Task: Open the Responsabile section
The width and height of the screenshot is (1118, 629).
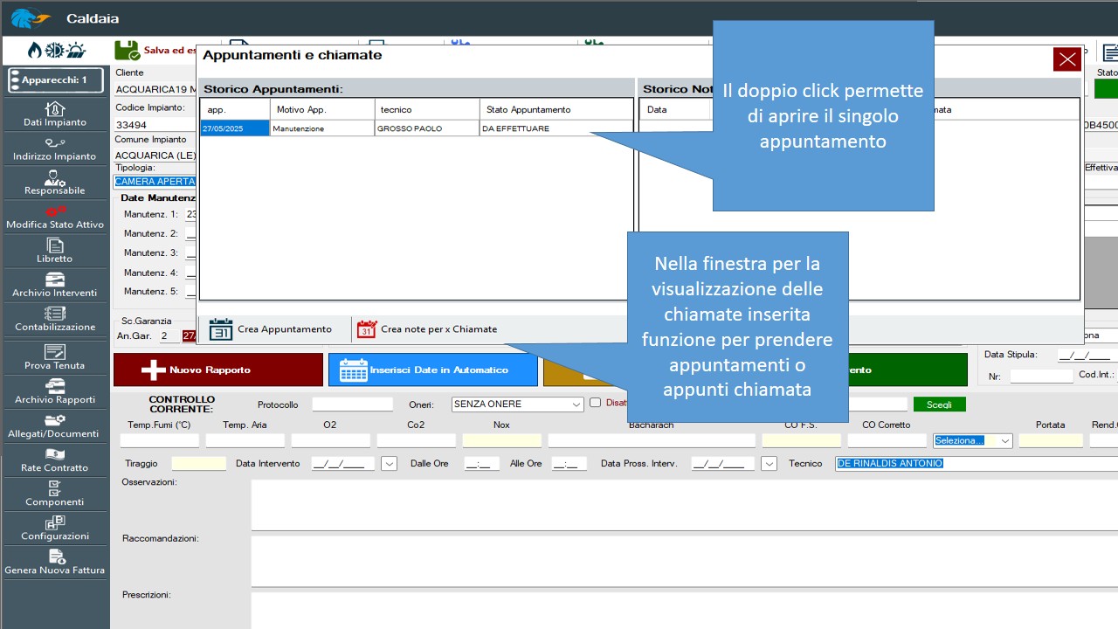Action: [x=55, y=183]
